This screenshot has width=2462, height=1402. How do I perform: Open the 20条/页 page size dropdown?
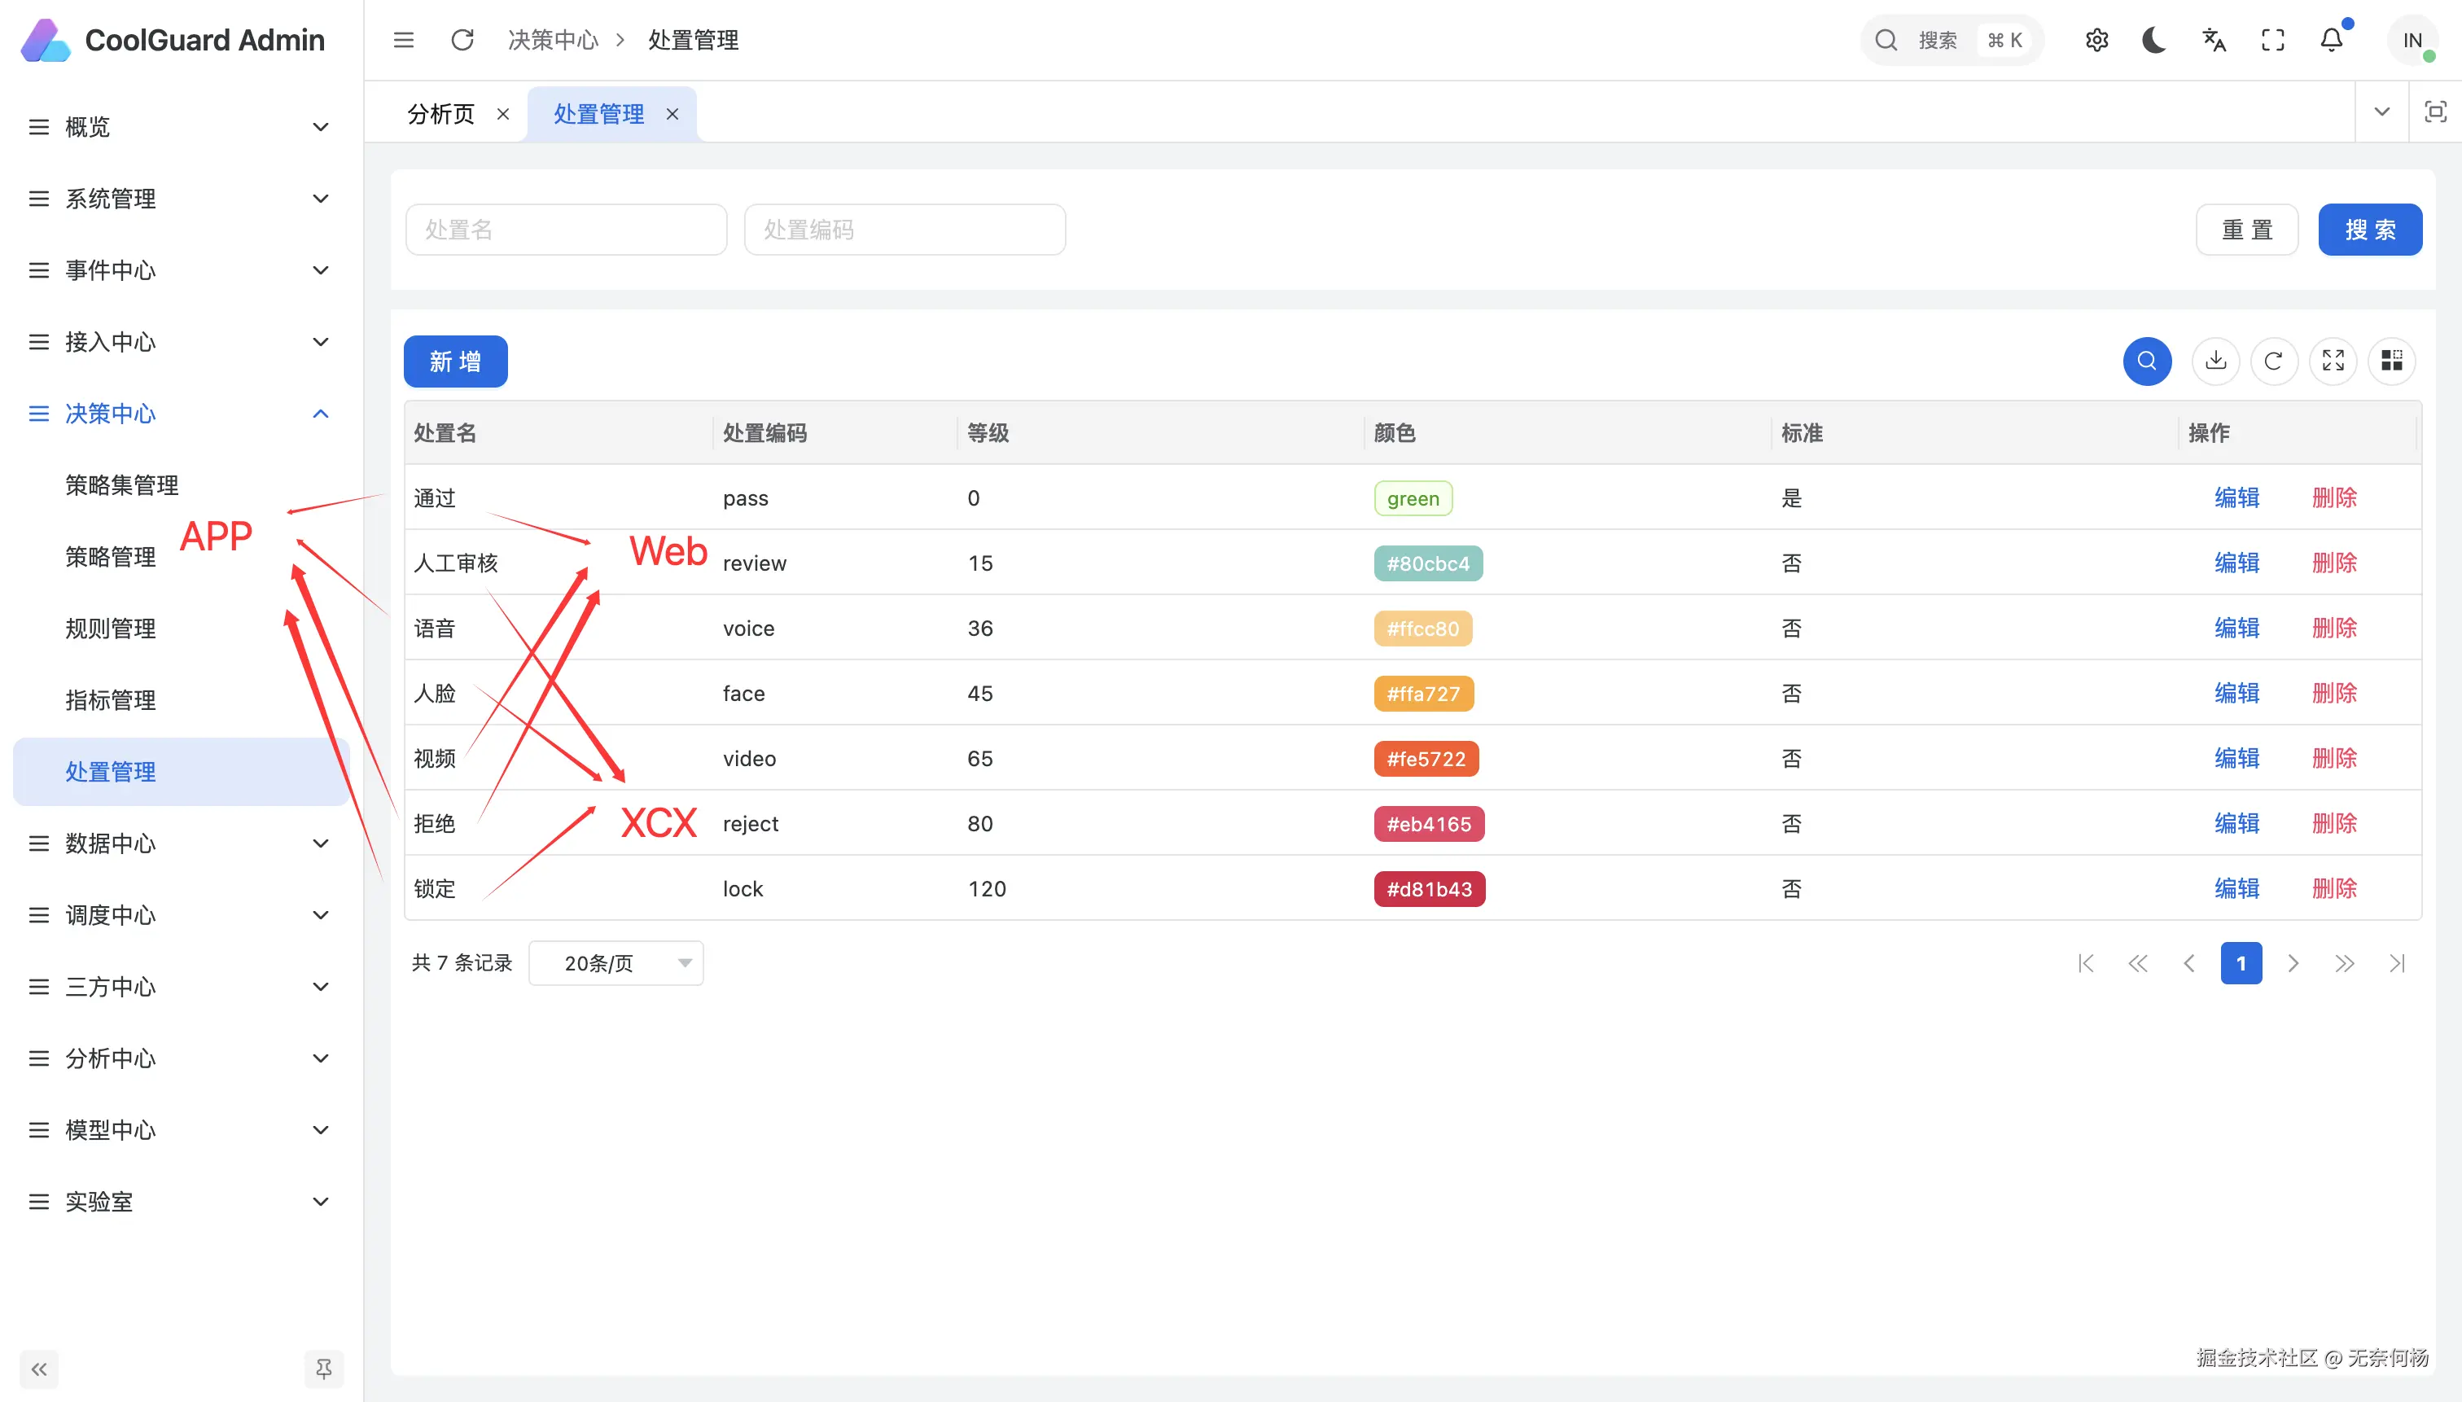[x=616, y=963]
